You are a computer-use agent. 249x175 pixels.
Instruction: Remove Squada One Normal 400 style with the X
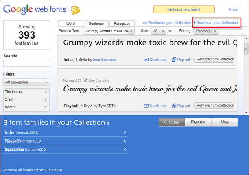45,150
